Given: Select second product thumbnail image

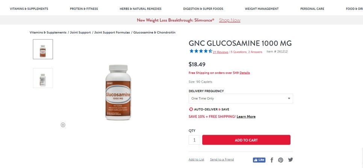Looking at the screenshot, I should [43, 78].
